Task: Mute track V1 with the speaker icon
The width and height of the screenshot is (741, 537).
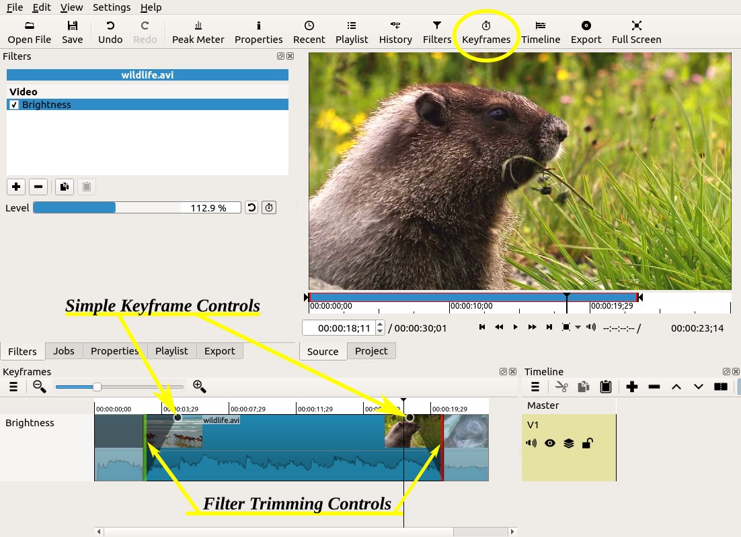Action: click(532, 443)
